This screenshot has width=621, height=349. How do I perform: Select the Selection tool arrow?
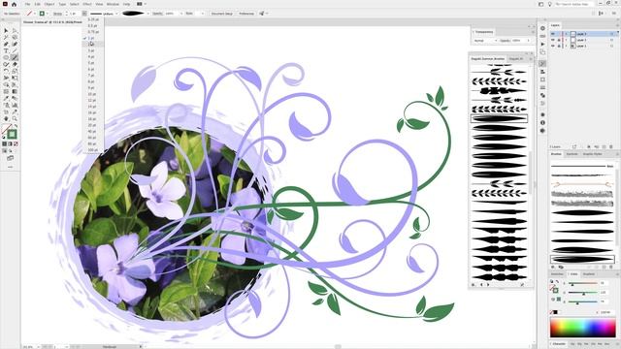(6, 30)
